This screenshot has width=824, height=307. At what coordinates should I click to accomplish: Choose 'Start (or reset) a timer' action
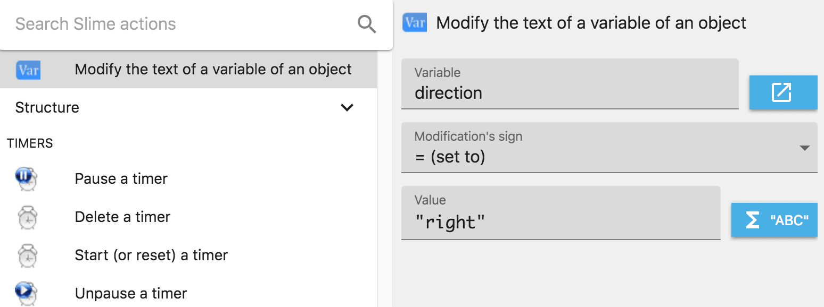[x=151, y=255]
